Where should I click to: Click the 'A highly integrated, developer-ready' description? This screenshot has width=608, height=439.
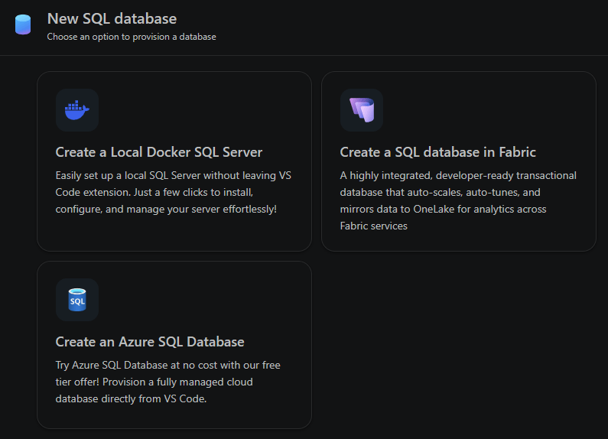pyautogui.click(x=458, y=200)
